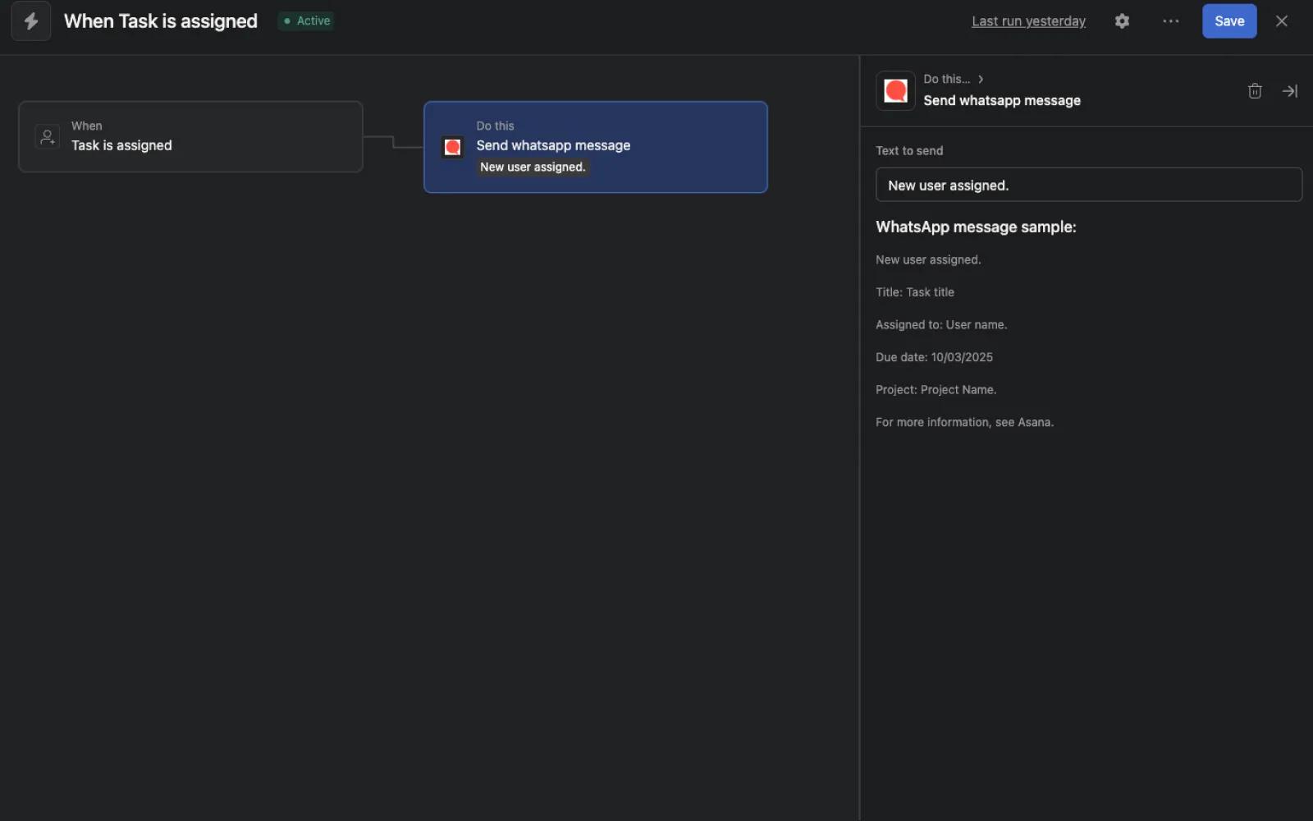Click the red WhatsApp icon in panel header
Image resolution: width=1313 pixels, height=821 pixels.
[x=895, y=90]
